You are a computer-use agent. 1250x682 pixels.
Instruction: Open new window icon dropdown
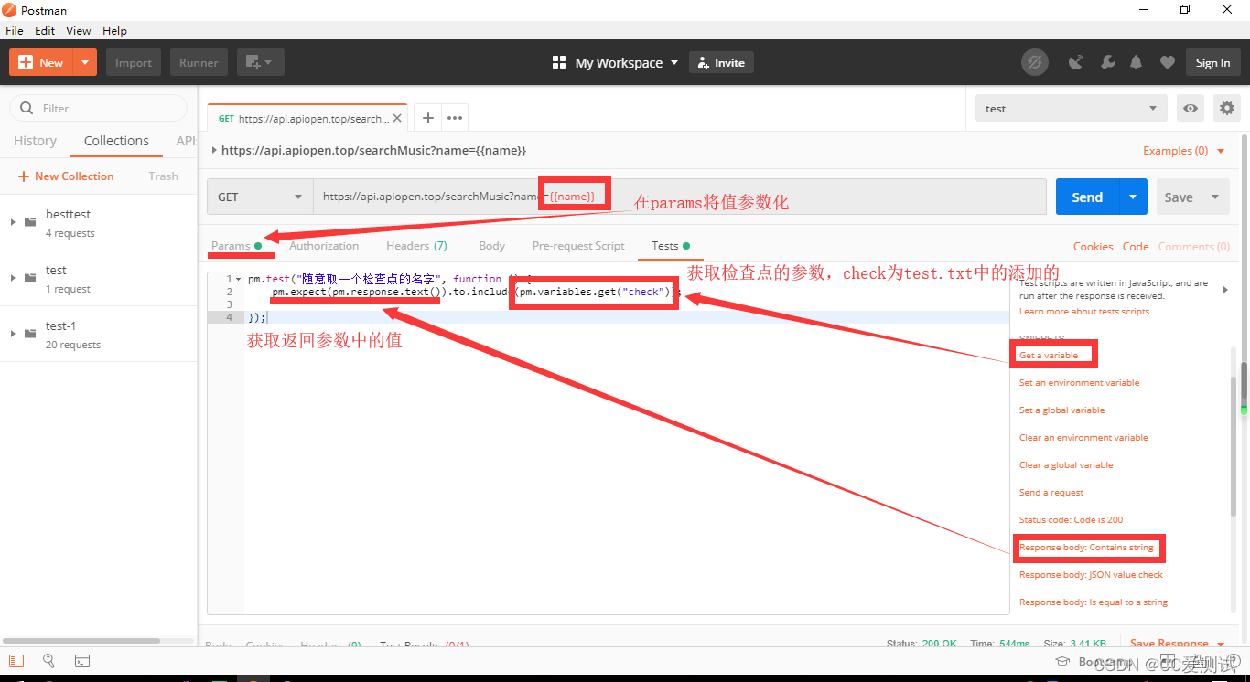coord(260,63)
